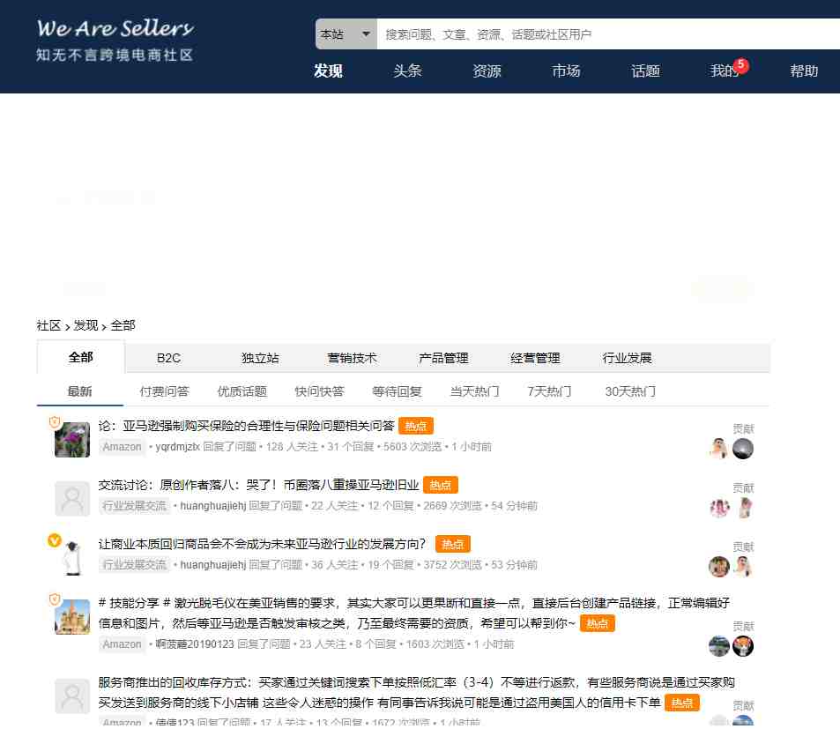Select the 付费问答 filter tab
Image resolution: width=840 pixels, height=729 pixels.
[165, 391]
